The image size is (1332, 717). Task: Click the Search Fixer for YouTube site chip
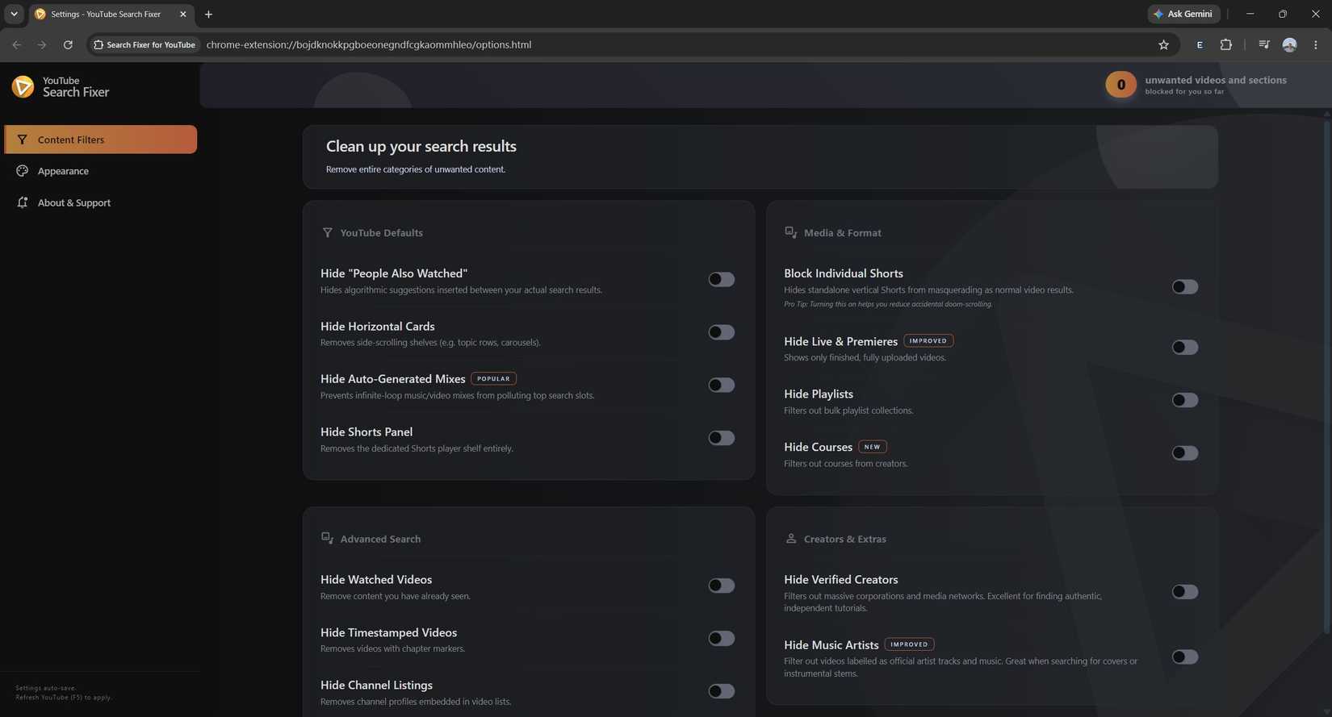tap(145, 45)
